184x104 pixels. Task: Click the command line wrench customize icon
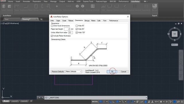43,98
